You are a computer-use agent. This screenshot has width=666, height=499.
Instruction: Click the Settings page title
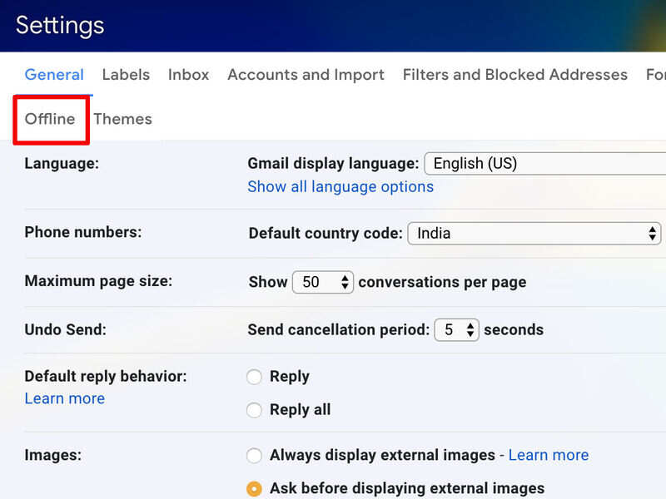(x=60, y=26)
